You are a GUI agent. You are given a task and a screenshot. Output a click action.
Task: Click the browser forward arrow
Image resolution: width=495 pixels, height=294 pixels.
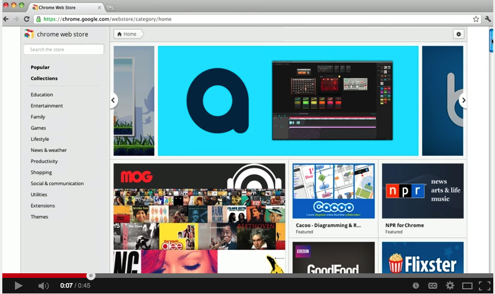(16, 19)
